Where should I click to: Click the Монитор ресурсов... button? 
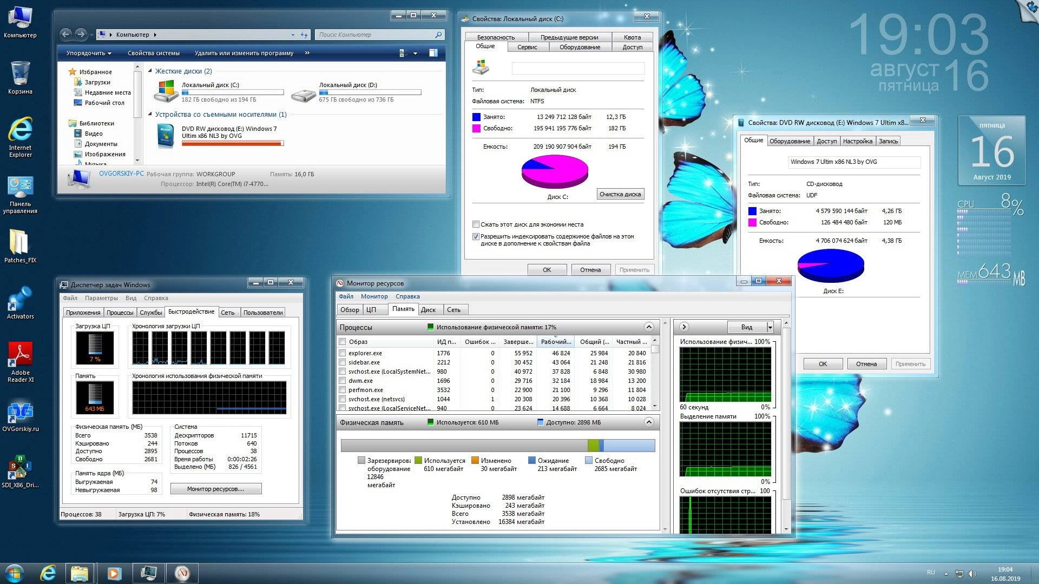pos(216,489)
